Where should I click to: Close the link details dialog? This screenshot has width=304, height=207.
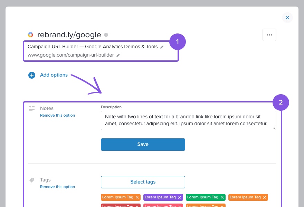click(287, 18)
